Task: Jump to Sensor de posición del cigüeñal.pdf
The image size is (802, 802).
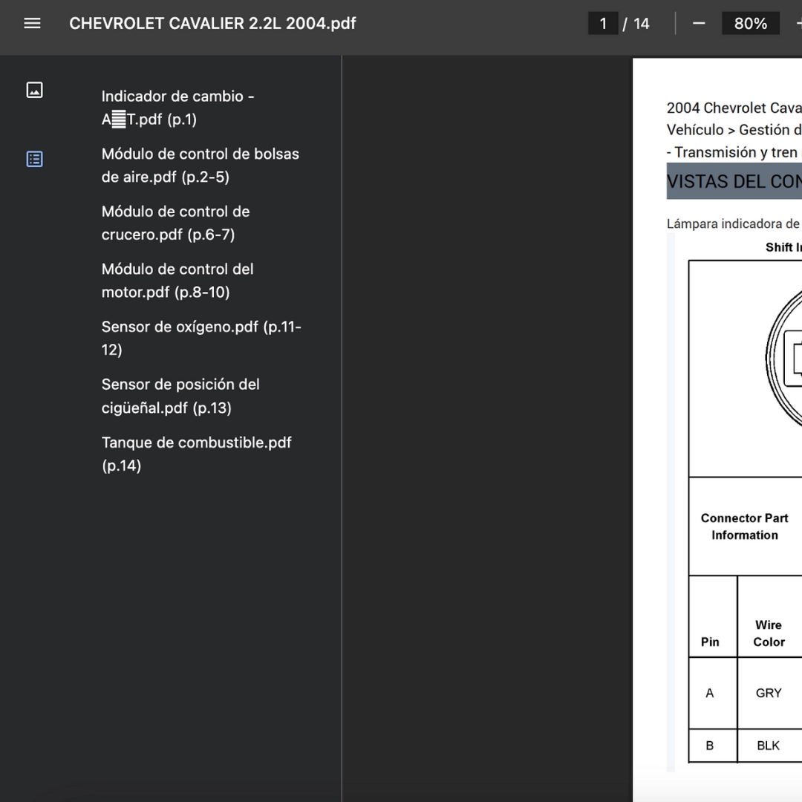Action: 180,396
